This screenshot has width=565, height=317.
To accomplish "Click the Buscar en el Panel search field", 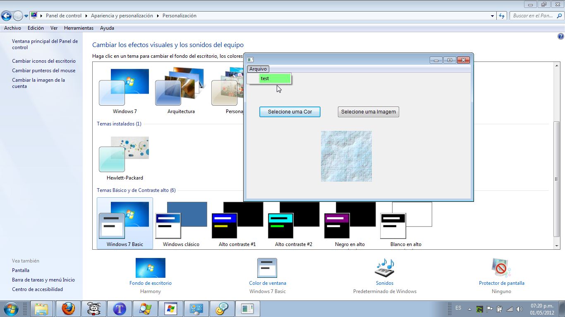I will click(x=536, y=16).
